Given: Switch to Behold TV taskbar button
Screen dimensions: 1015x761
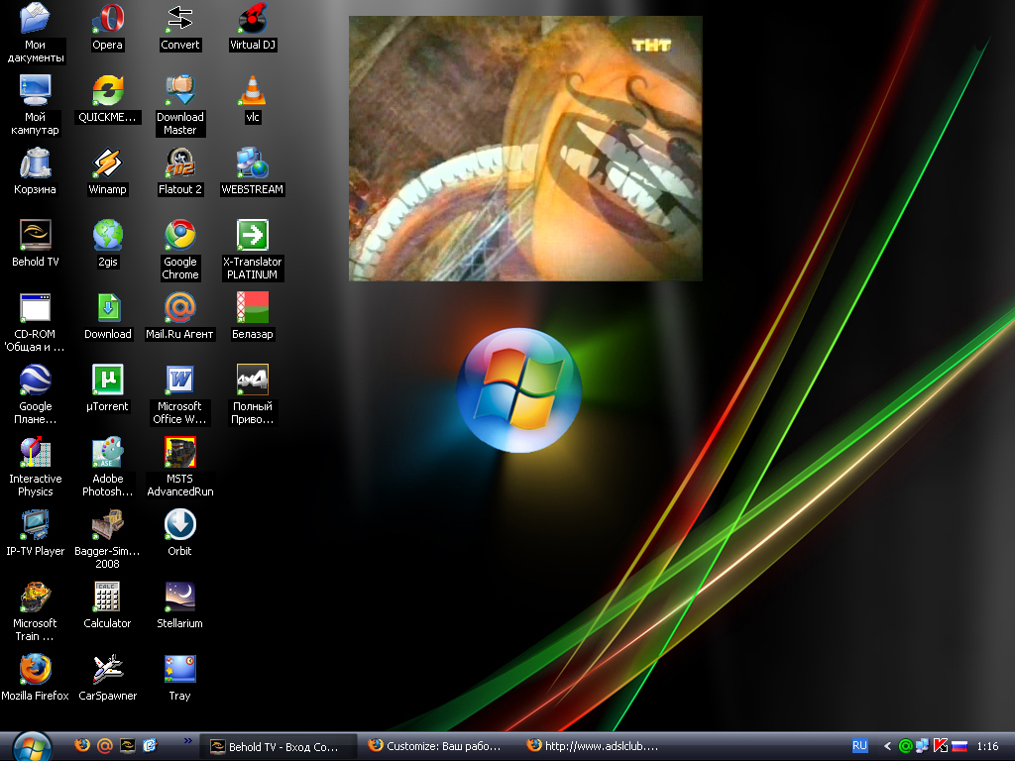Looking at the screenshot, I should point(279,747).
